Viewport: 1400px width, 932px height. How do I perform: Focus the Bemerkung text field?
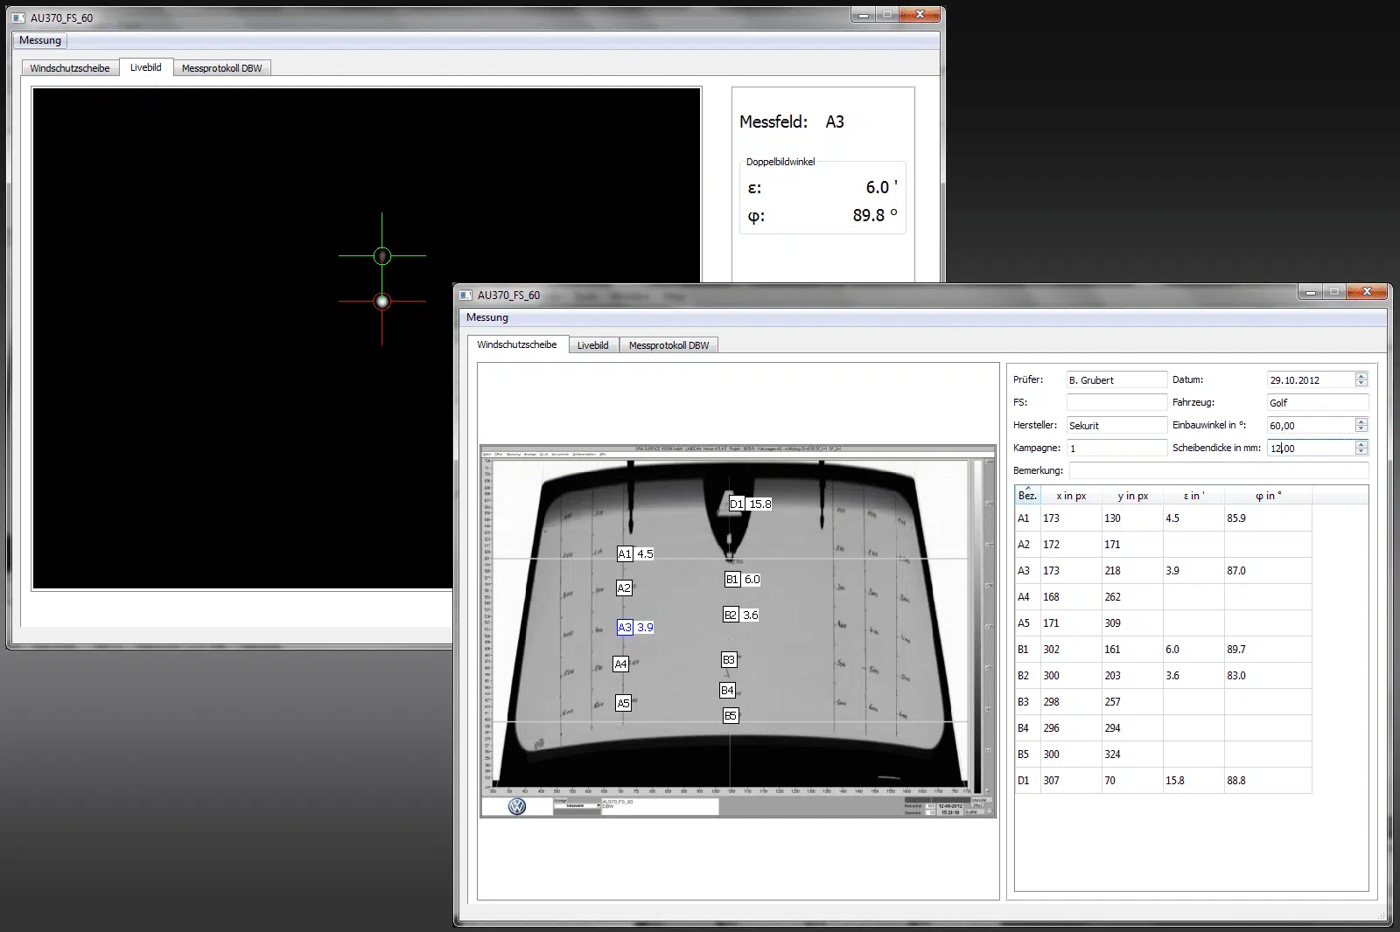tap(1218, 470)
